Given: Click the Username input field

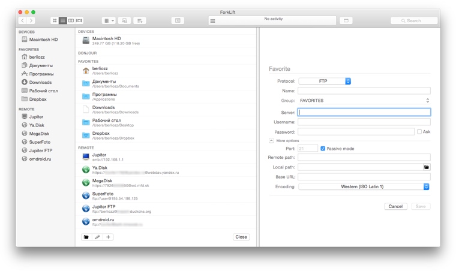Looking at the screenshot, I should click(364, 122).
